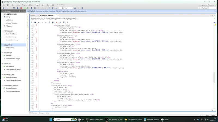Toggle breakpoint on code line 196
The image size is (218, 122).
[x=37, y=41]
